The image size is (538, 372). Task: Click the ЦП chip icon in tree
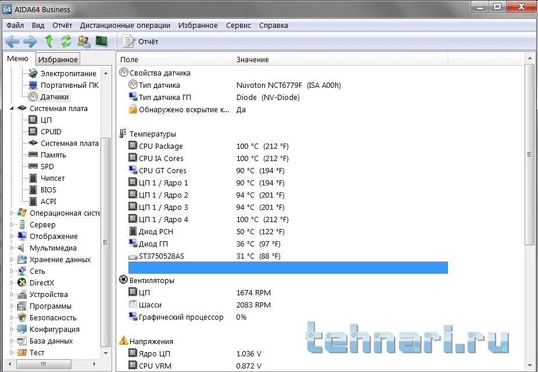[33, 120]
